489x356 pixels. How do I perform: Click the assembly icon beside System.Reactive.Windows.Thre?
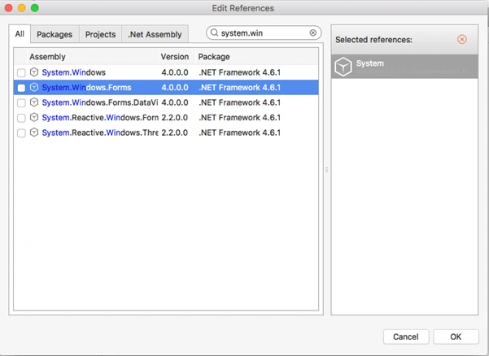(34, 132)
